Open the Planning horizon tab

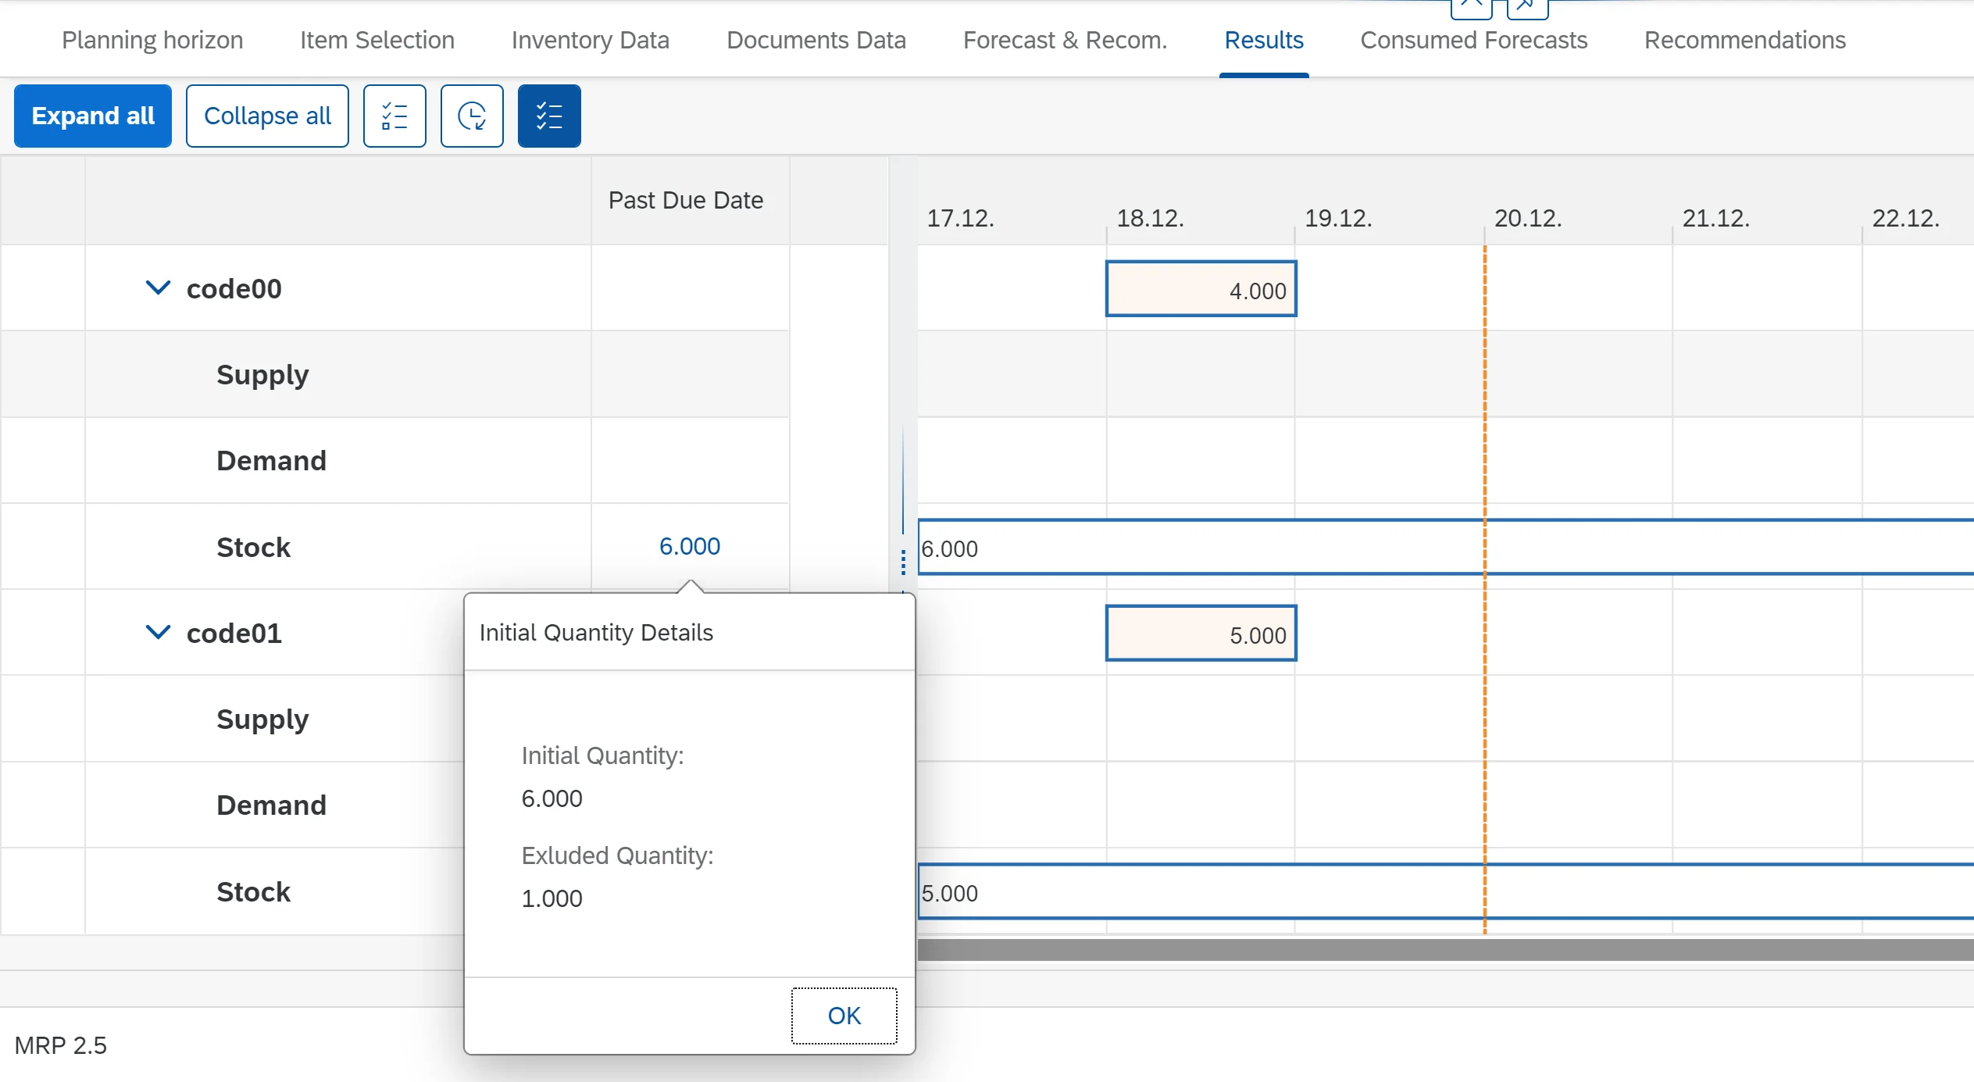(152, 40)
